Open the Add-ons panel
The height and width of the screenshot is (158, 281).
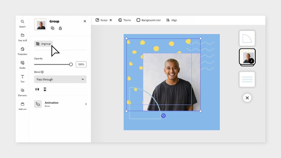coord(22,106)
